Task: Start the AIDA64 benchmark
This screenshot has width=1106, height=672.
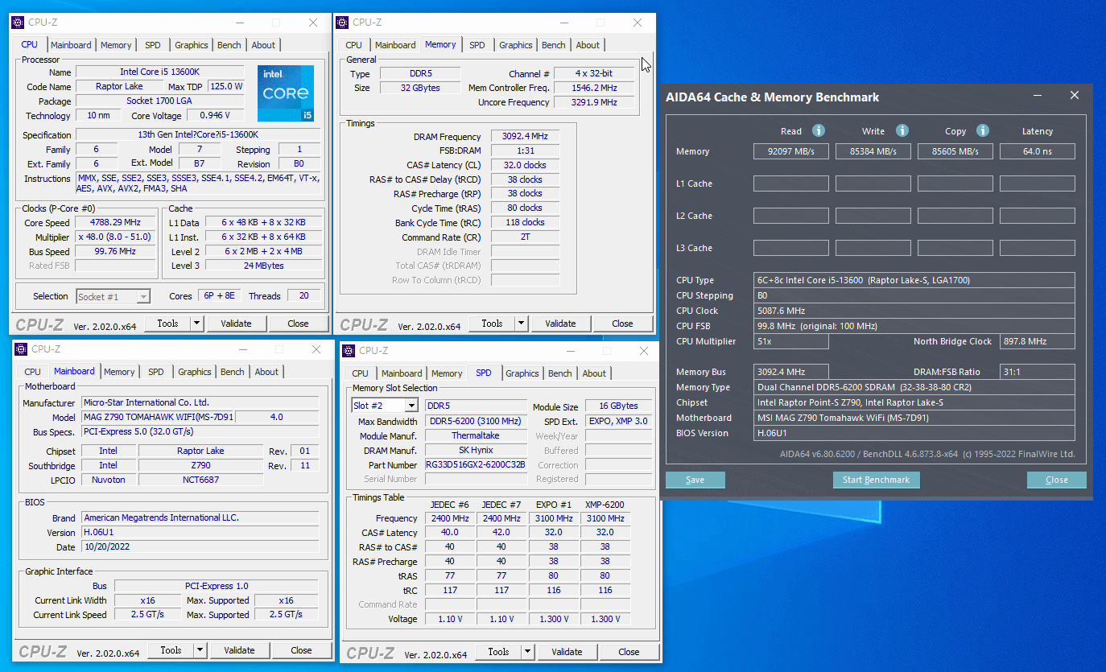Action: coord(876,480)
